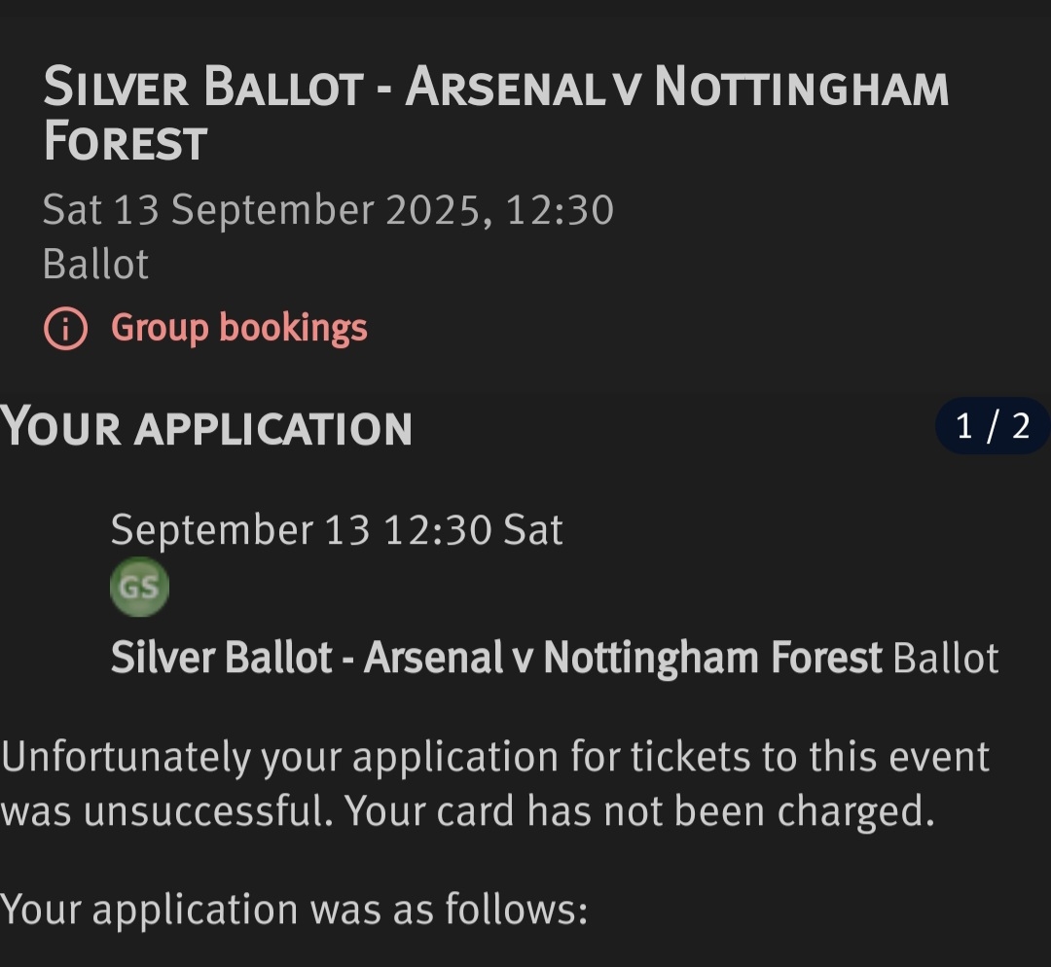Select the September 13 12:30 Sat line
Image resolution: width=1051 pixels, height=967 pixels.
tap(337, 530)
